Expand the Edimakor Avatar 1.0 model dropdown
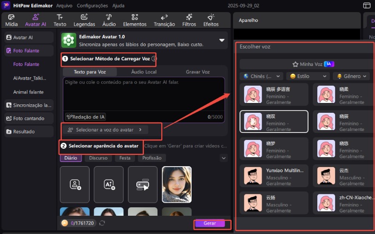Screen dimensions: 375x234 [222, 40]
